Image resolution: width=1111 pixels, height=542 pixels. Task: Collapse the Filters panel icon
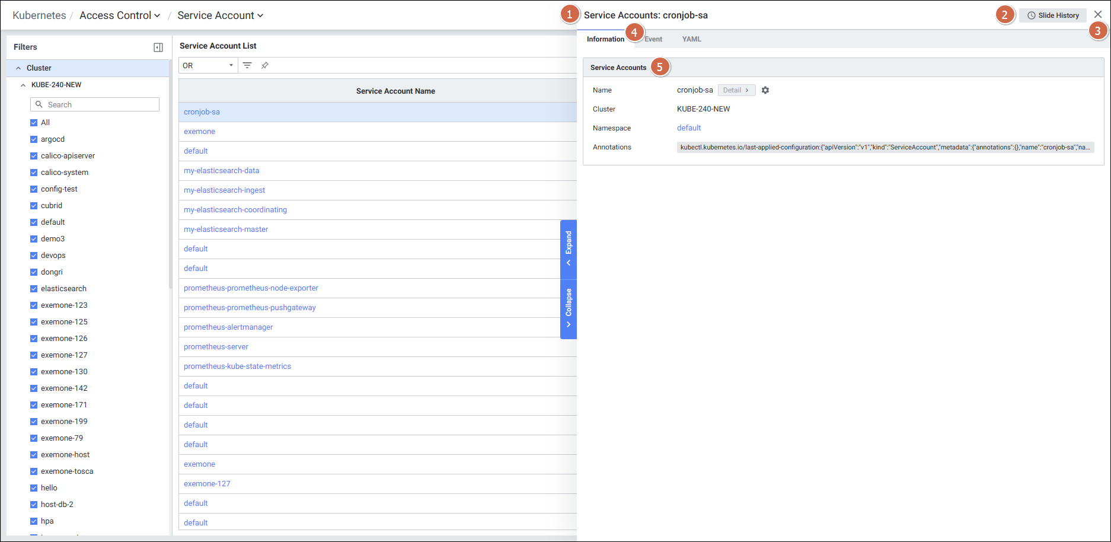[x=158, y=47]
